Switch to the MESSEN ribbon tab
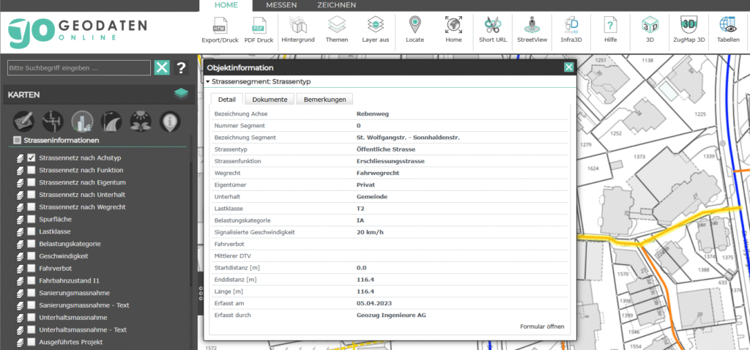750x350 pixels. tap(281, 5)
